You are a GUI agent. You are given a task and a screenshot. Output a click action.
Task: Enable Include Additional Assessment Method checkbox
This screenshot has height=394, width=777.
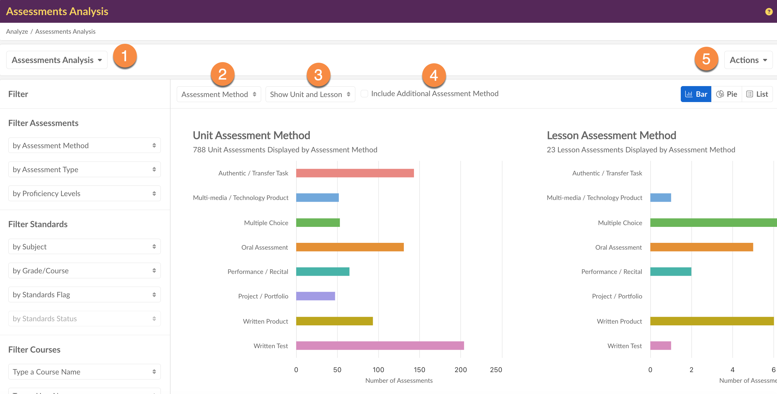click(x=365, y=94)
